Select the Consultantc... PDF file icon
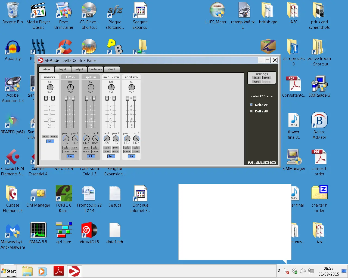 [x=294, y=87]
